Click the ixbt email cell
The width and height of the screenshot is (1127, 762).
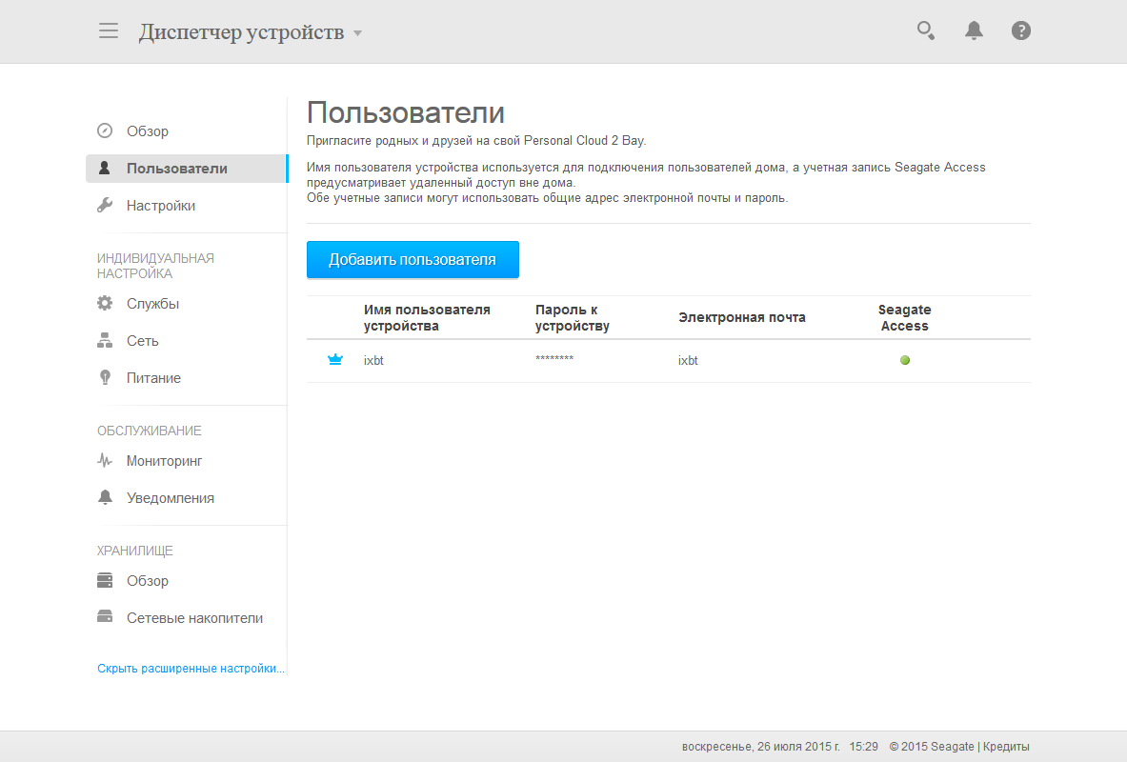[x=688, y=361]
